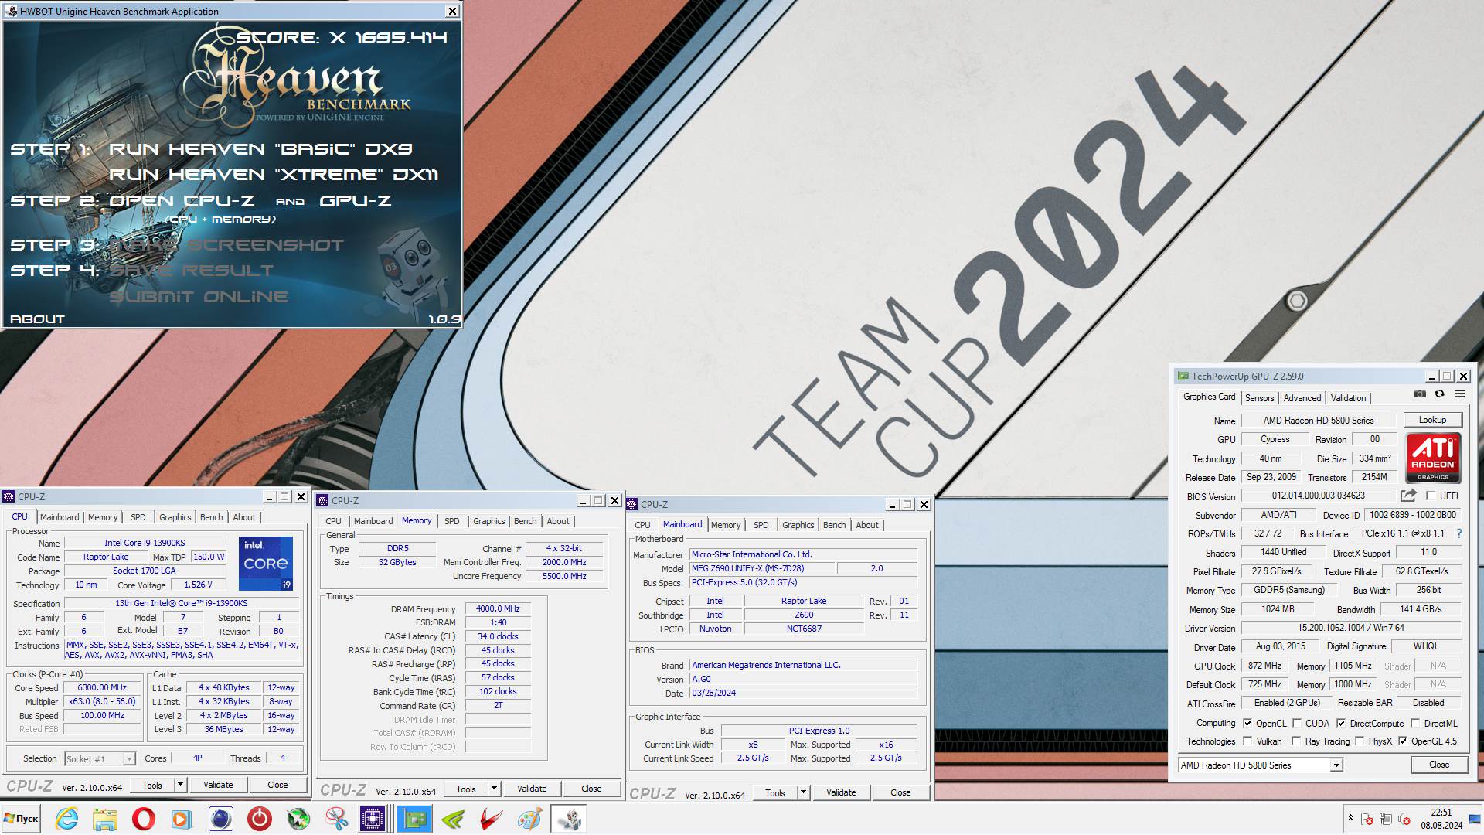Switch to GPU-Z via its taskbar icon
Image resolution: width=1484 pixels, height=835 pixels.
(414, 819)
